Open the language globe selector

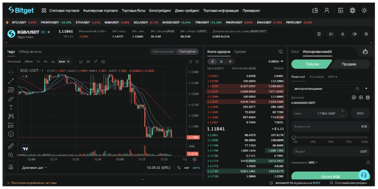click(353, 10)
